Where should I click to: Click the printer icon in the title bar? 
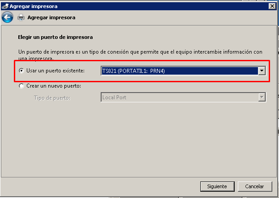pyautogui.click(x=4, y=6)
